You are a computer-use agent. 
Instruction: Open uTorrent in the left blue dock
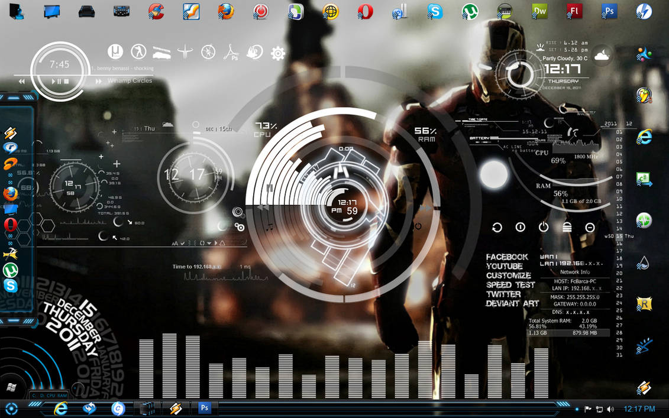[x=10, y=270]
